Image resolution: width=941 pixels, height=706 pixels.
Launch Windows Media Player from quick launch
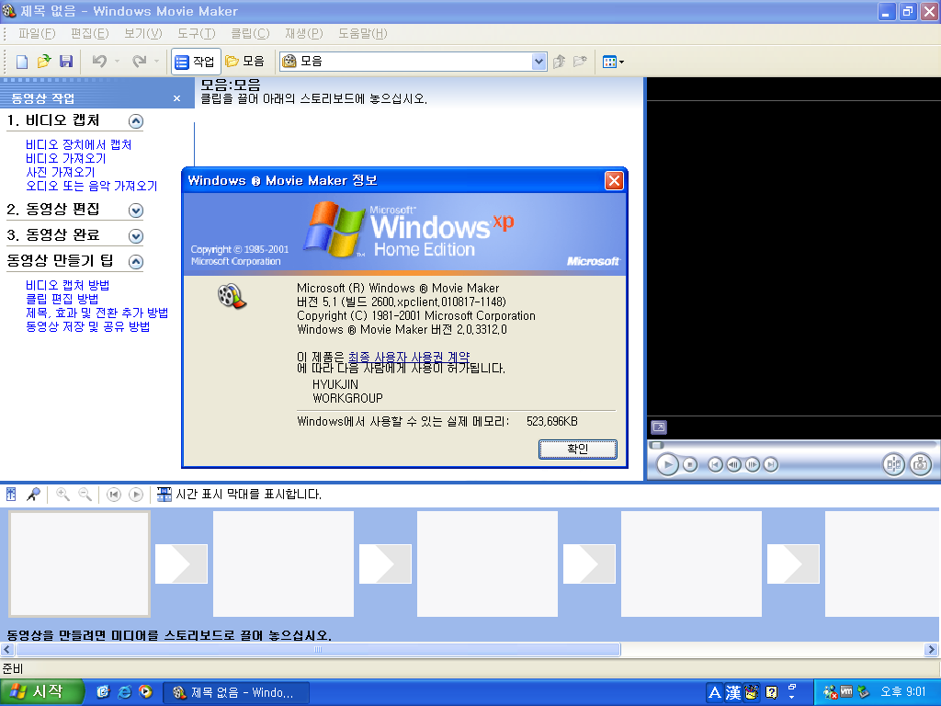(145, 692)
